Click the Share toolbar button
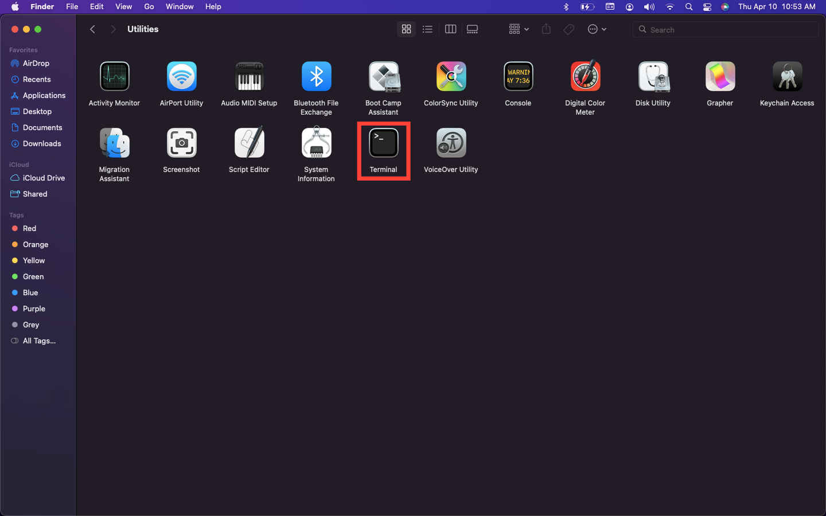 click(546, 29)
